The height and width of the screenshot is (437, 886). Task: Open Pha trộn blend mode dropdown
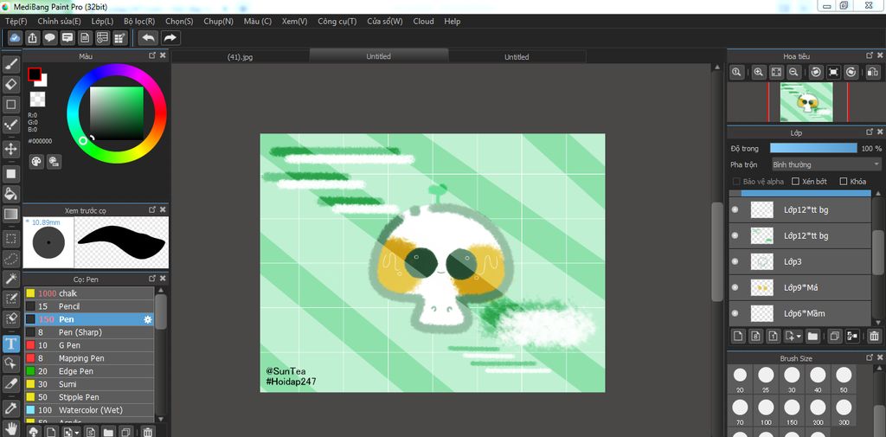click(826, 164)
